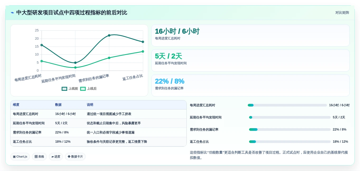Open the 16小时 / 6小时 data card
This screenshot has height=171, width=360.
(x=250, y=35)
